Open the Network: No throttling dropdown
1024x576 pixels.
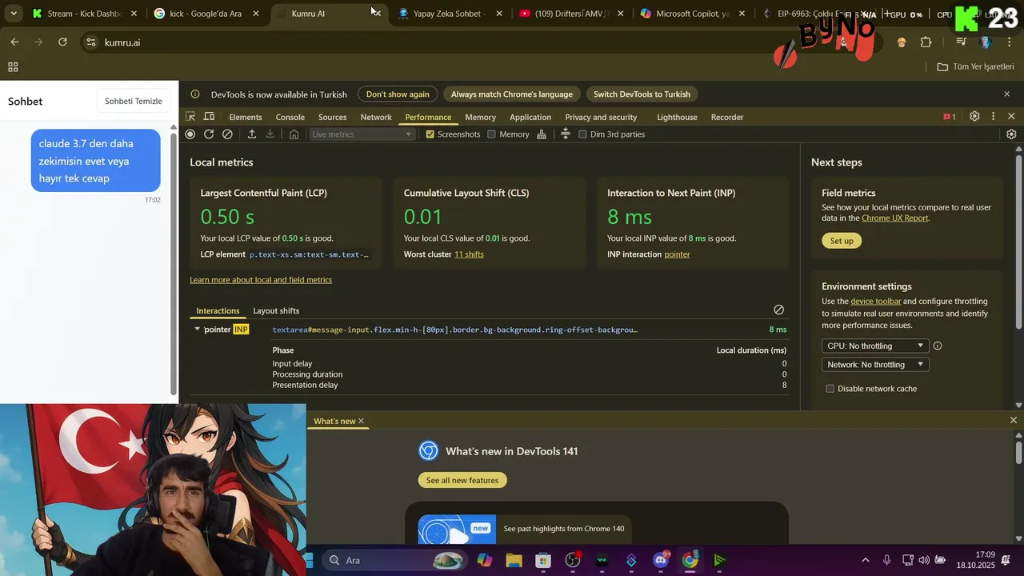click(x=875, y=365)
